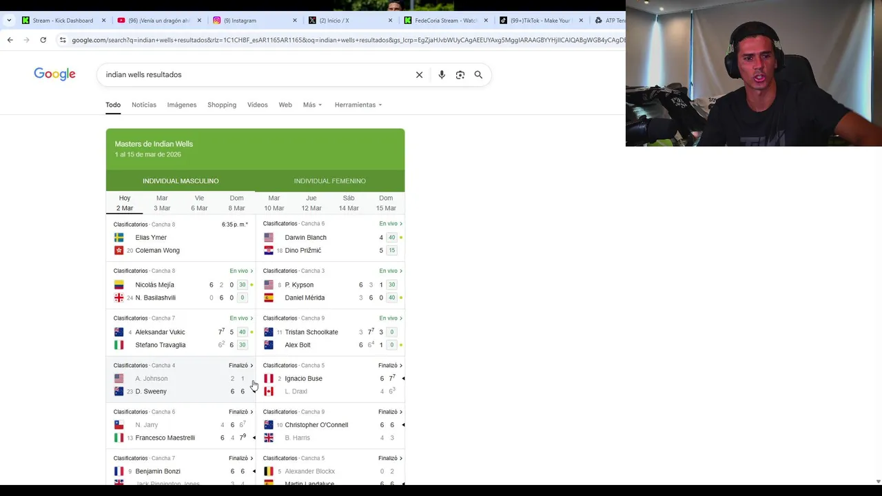Select Dom 8 Mar date
Screen dimensions: 882x496
236,203
